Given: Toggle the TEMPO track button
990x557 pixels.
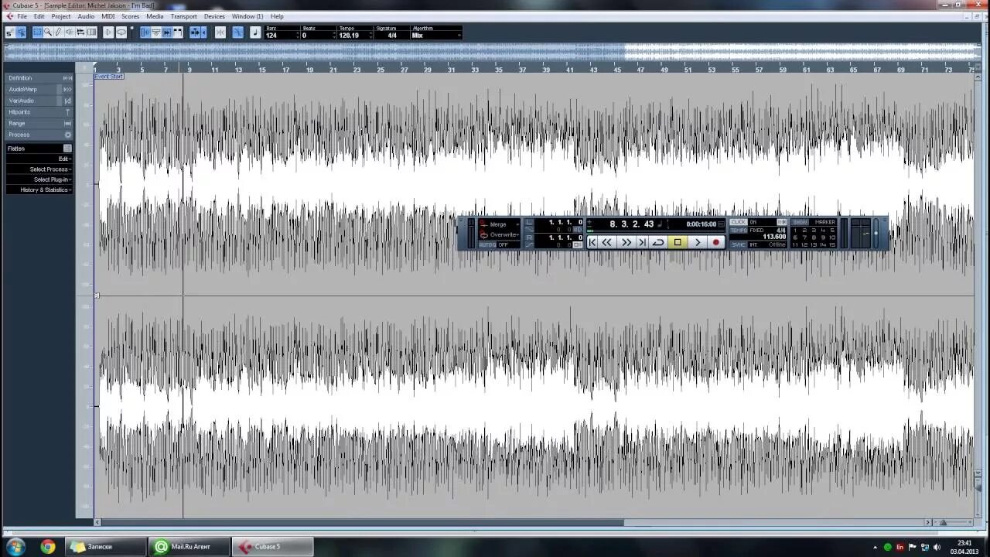Looking at the screenshot, I should (739, 231).
